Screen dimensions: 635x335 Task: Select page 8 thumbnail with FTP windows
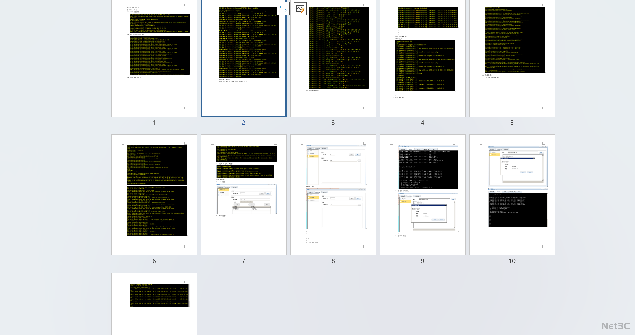[x=333, y=195]
